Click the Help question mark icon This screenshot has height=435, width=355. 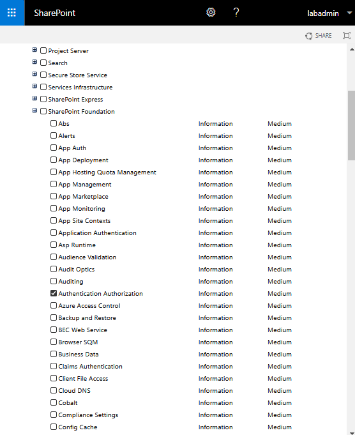[x=236, y=13]
